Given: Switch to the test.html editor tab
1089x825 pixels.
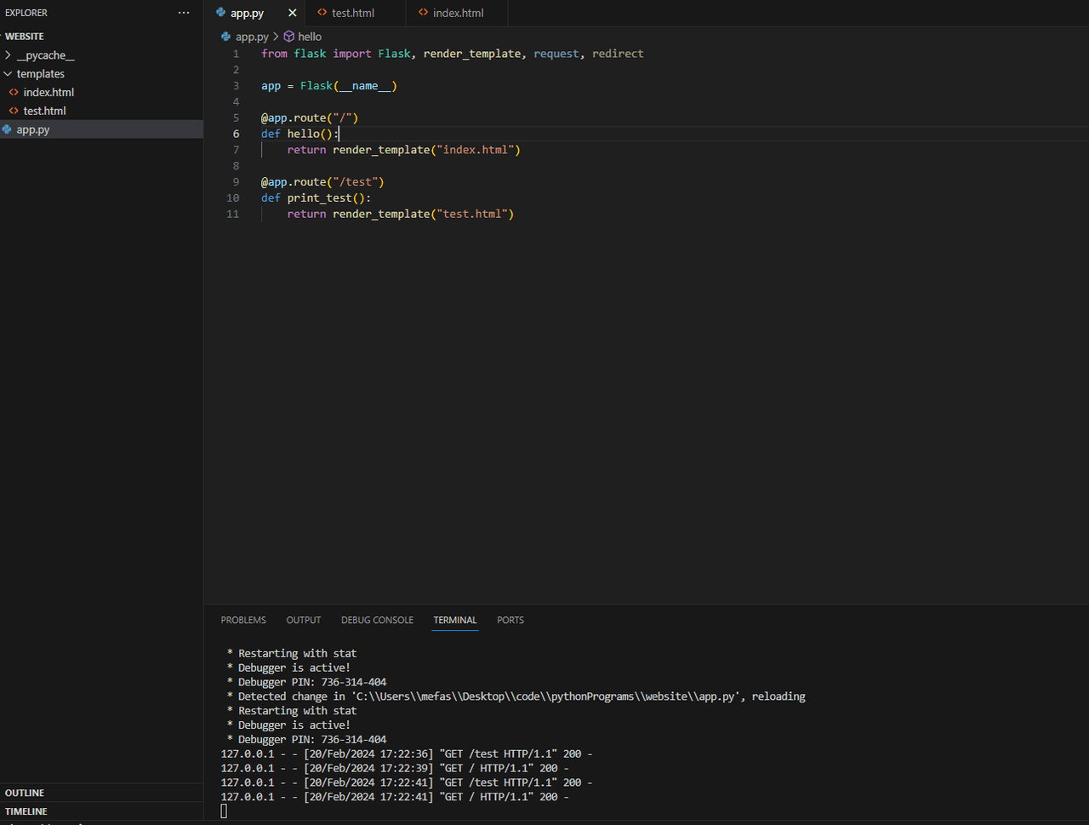Looking at the screenshot, I should point(353,13).
